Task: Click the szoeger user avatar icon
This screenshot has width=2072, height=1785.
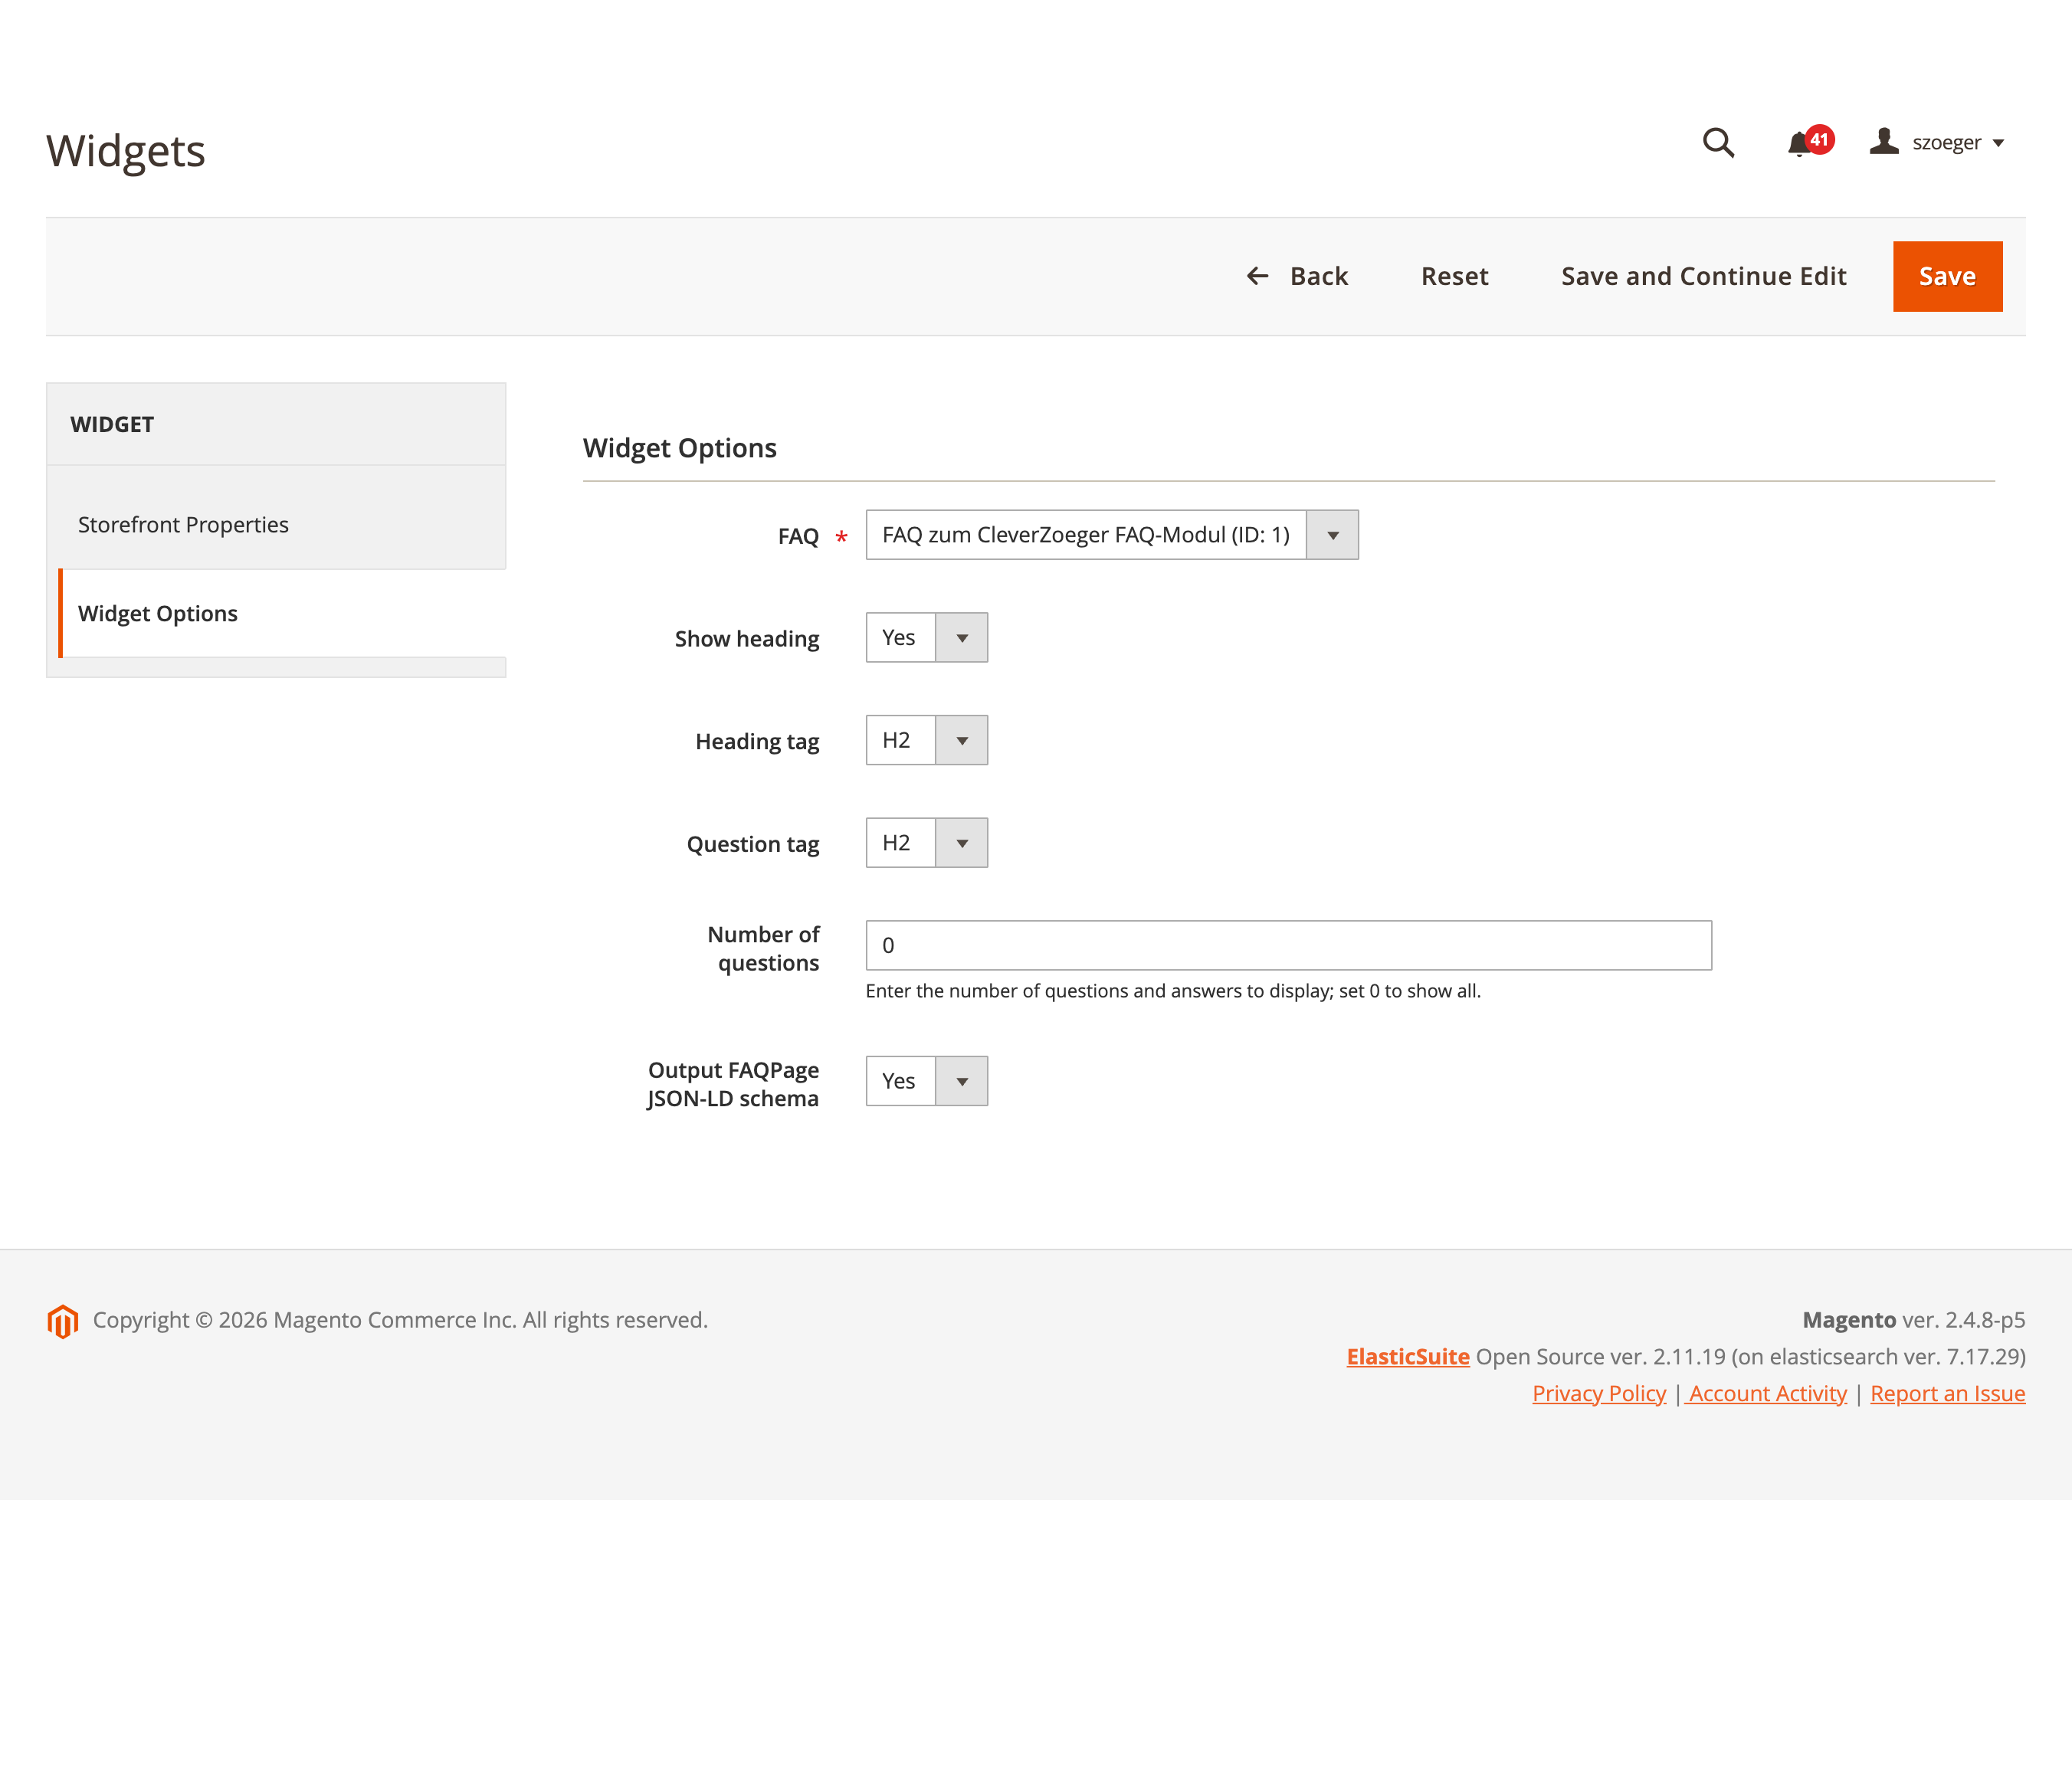Action: pyautogui.click(x=1884, y=142)
